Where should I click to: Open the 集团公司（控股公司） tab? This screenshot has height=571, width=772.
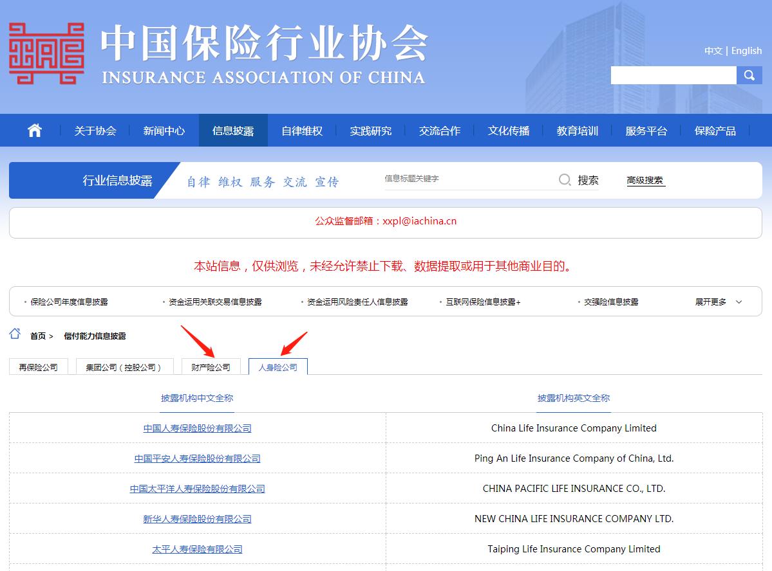124,367
